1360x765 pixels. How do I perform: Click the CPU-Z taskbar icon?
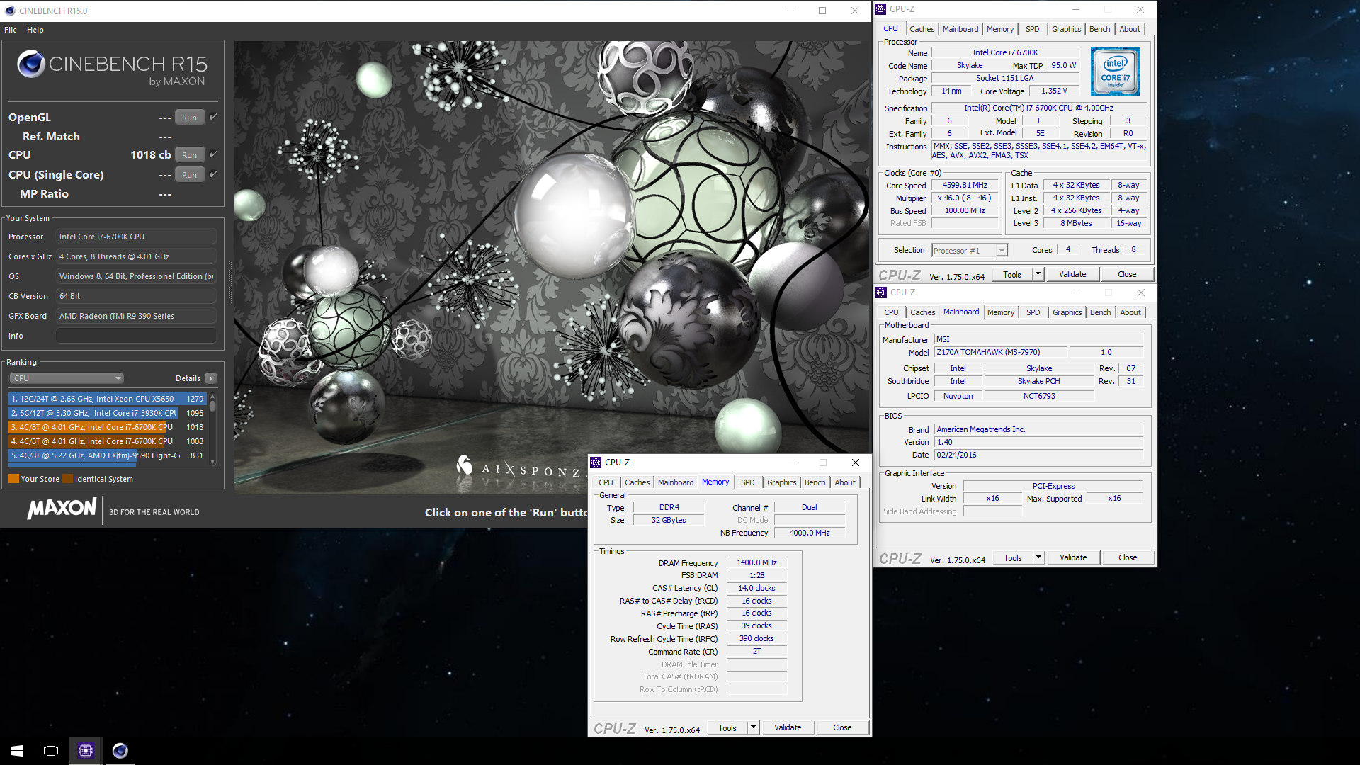click(86, 750)
